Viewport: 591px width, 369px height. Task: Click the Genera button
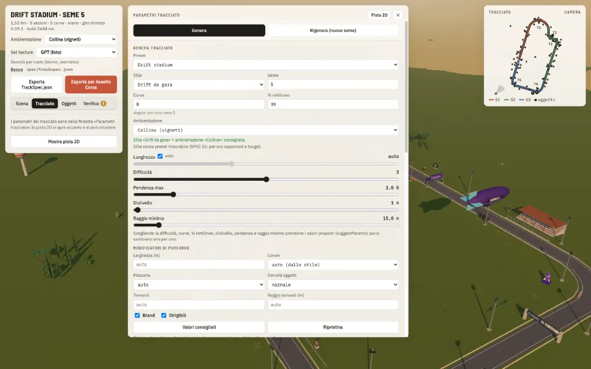[x=199, y=31]
